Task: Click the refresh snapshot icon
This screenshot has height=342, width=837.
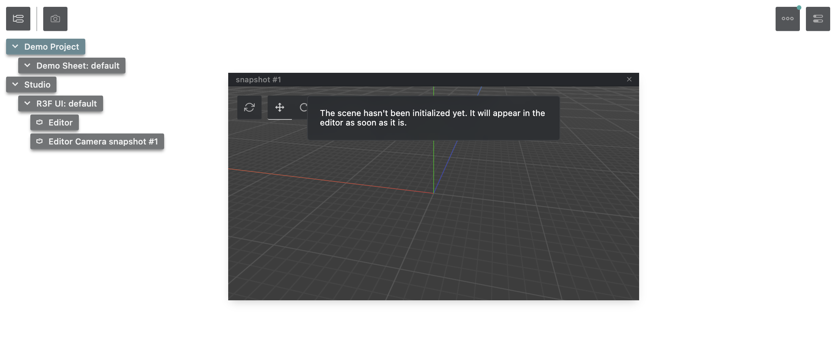Action: tap(249, 107)
